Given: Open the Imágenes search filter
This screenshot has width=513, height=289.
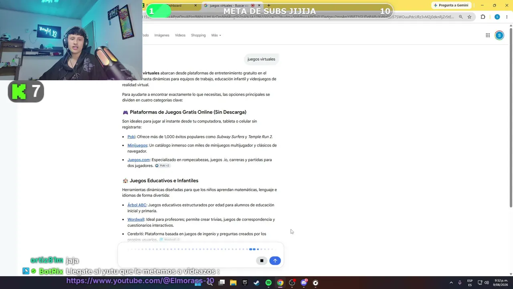Looking at the screenshot, I should (x=162, y=35).
